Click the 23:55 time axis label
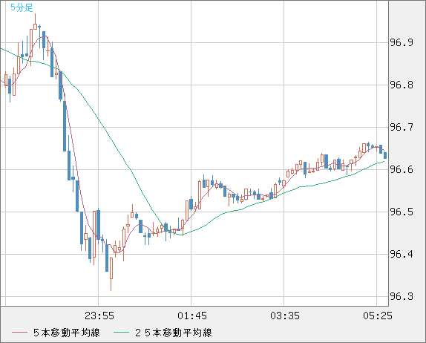 click(99, 316)
